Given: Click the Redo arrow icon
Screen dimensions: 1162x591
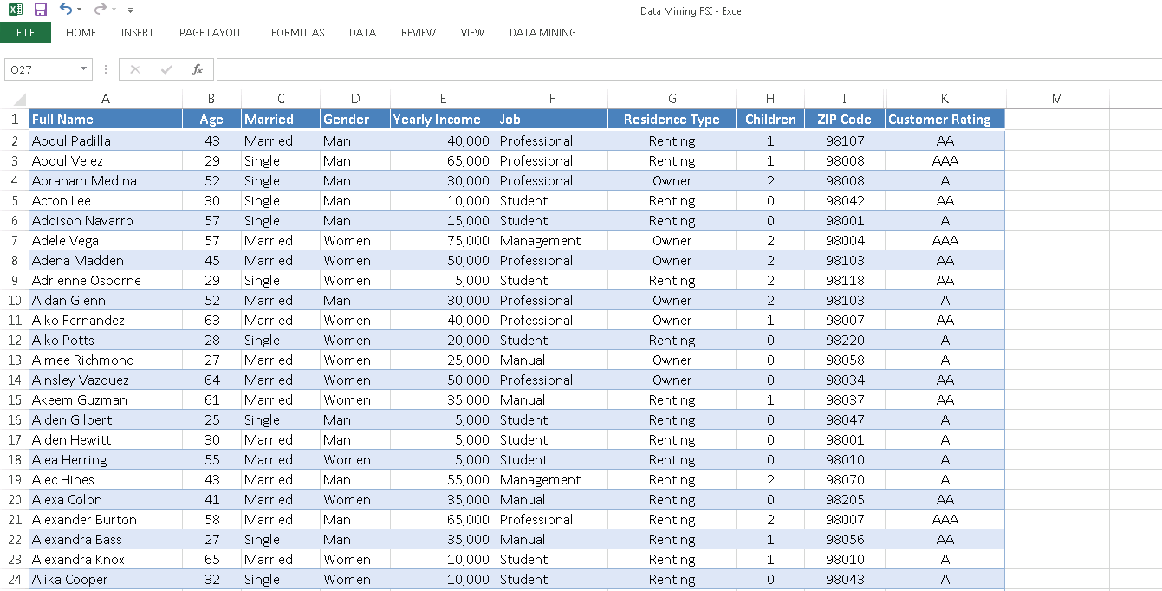Looking at the screenshot, I should point(101,10).
